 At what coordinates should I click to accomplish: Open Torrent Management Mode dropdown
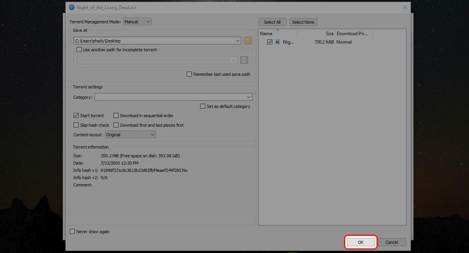coord(137,22)
